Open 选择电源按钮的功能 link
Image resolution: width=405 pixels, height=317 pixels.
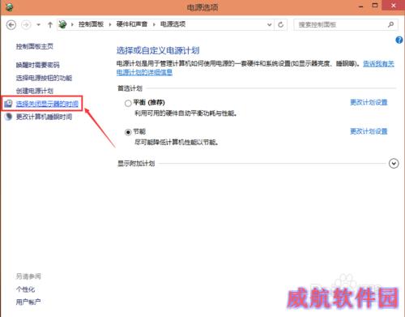tap(44, 78)
